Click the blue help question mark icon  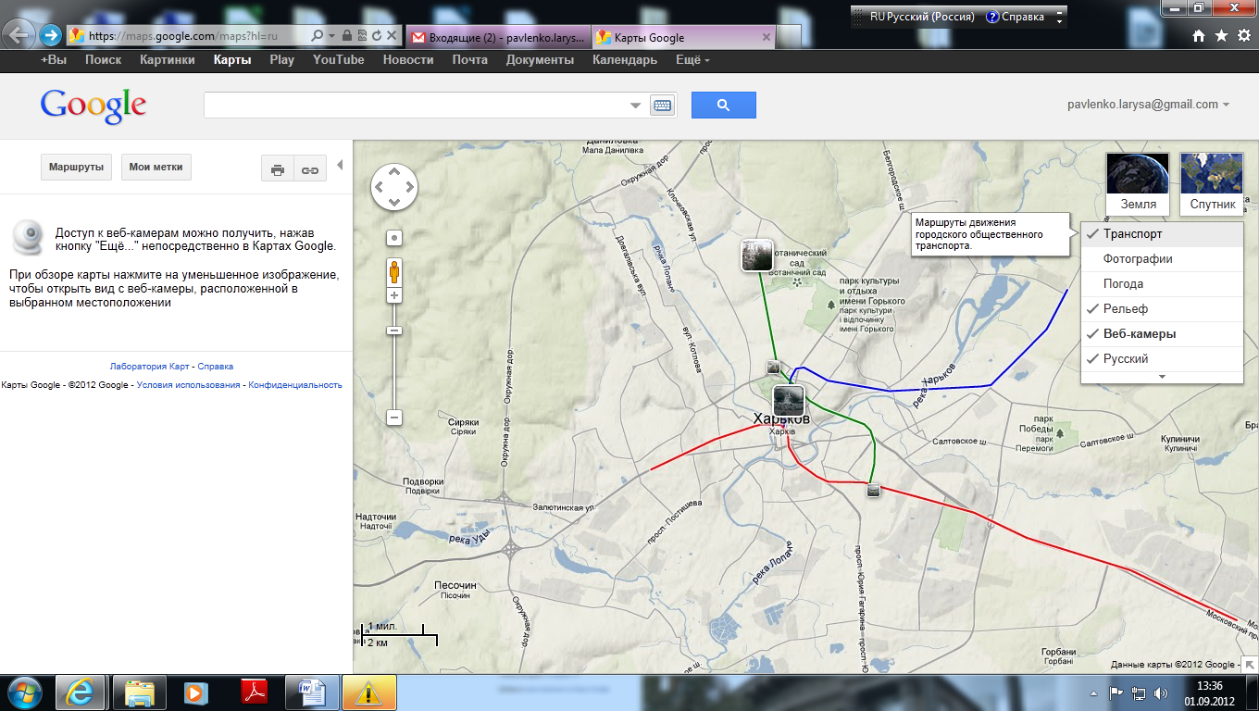click(x=992, y=17)
